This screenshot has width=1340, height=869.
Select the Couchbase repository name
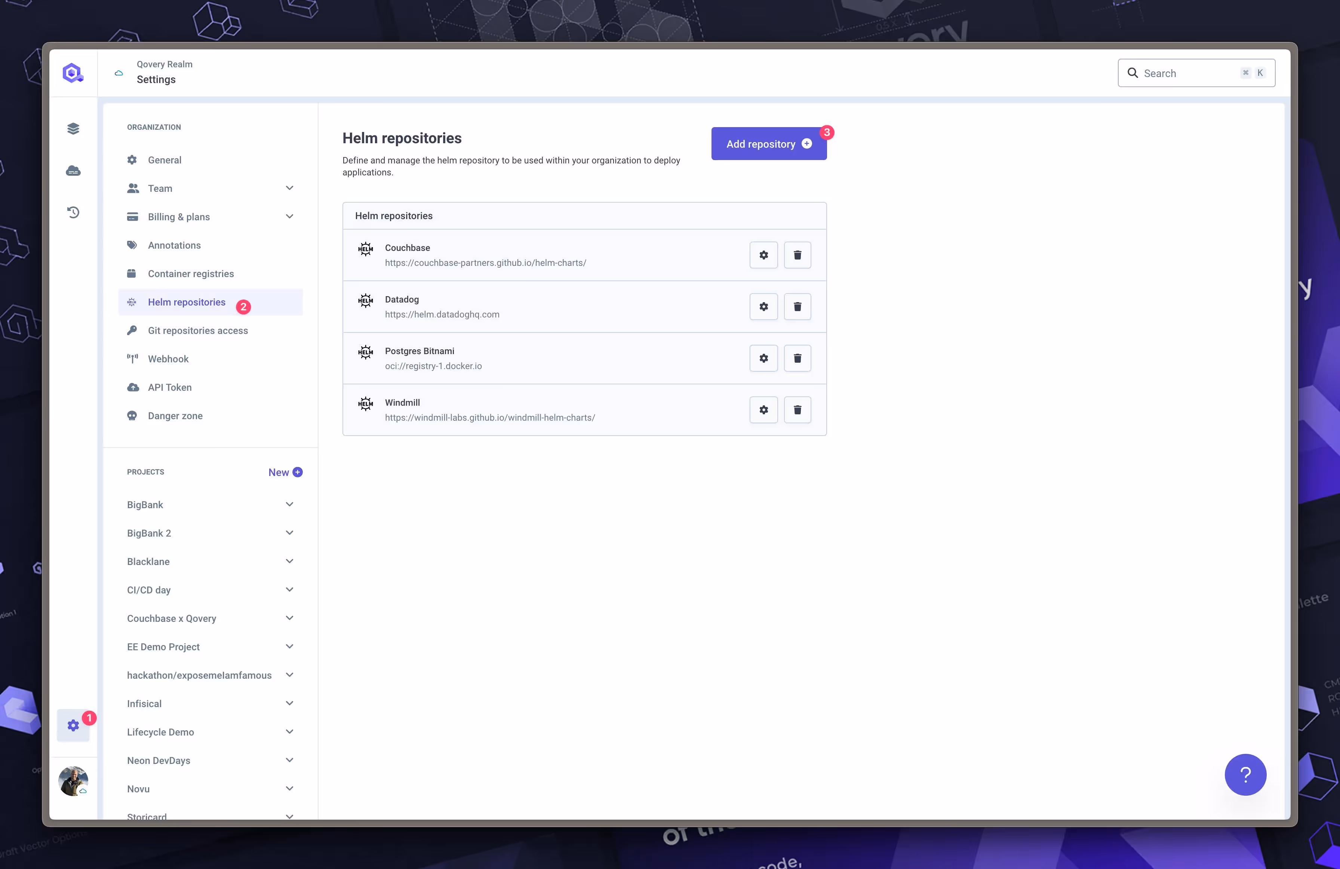[x=408, y=248]
